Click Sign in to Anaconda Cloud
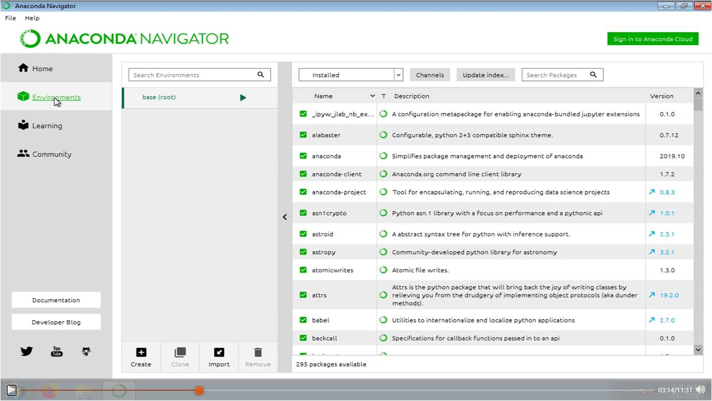 653,38
